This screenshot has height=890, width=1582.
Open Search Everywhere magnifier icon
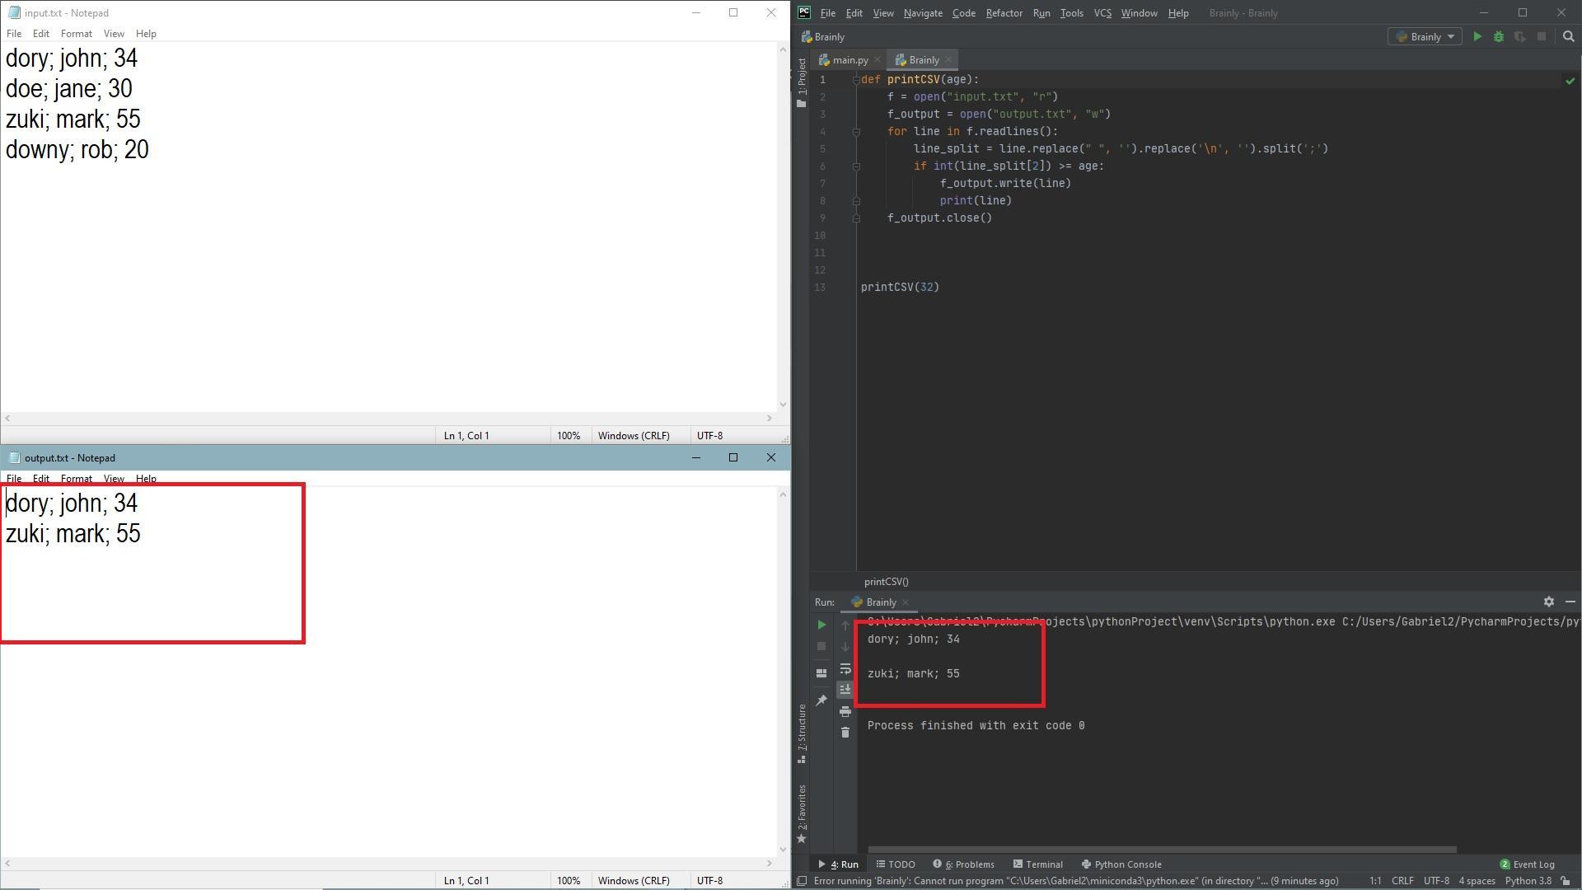[1568, 36]
